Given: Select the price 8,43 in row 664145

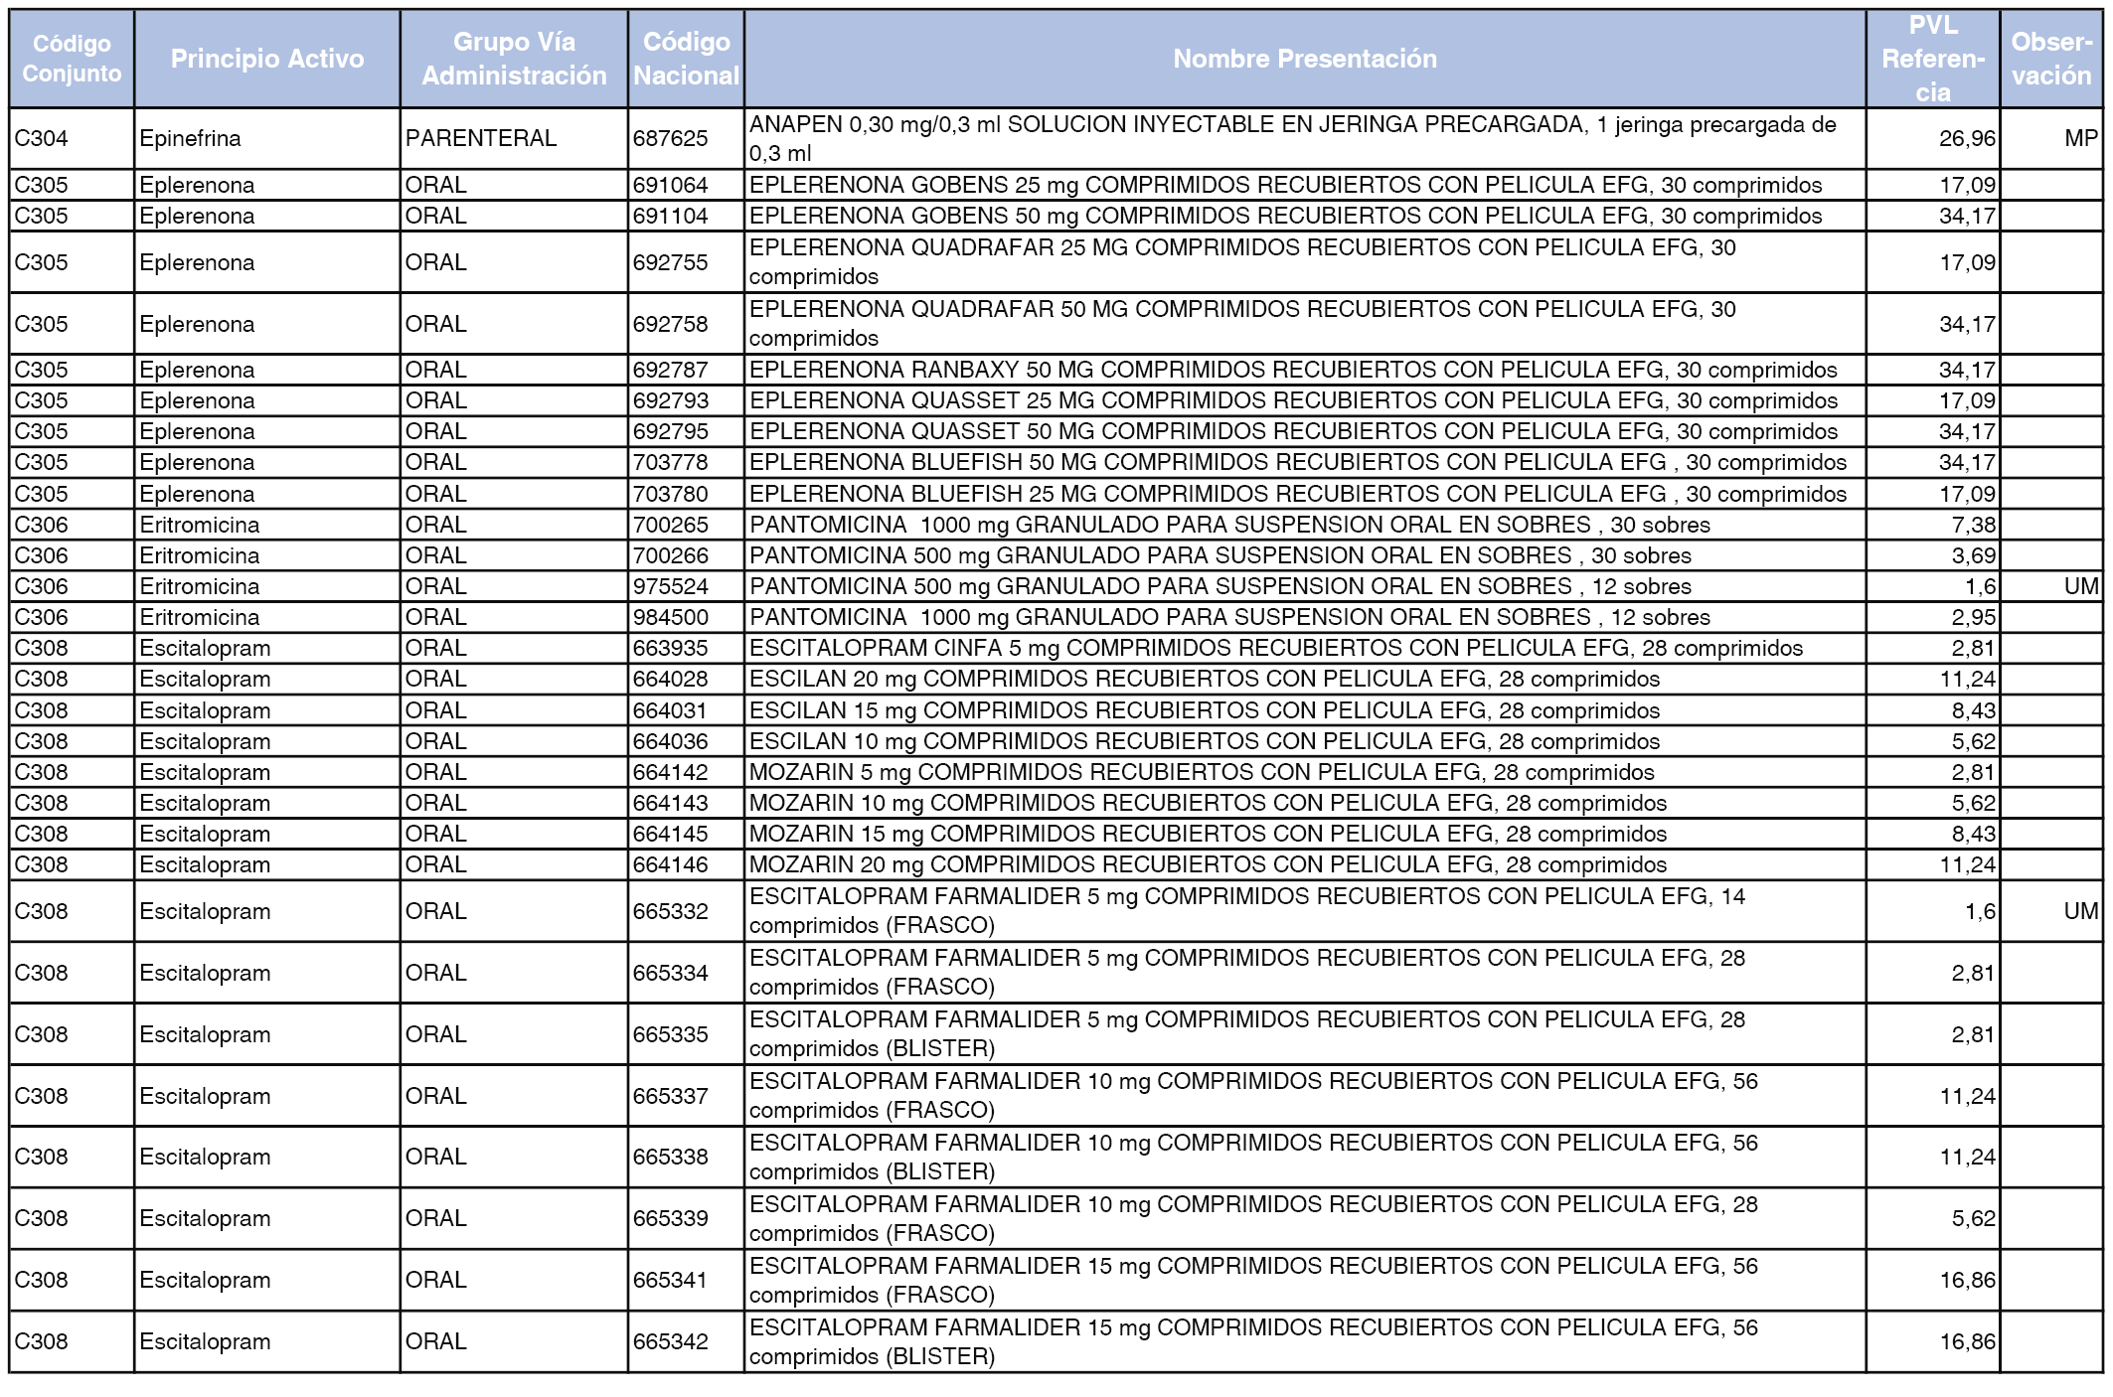Looking at the screenshot, I should click(x=1933, y=834).
